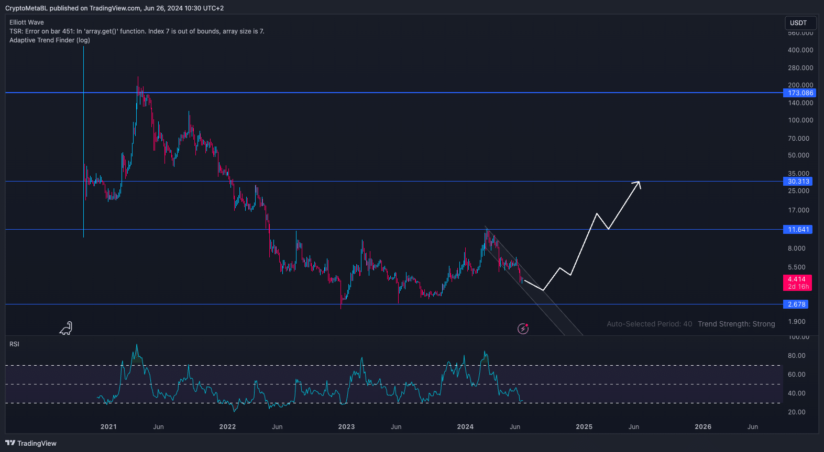The height and width of the screenshot is (452, 824).
Task: Click the Adaptive Trend Finder (log) label
Action: tap(50, 40)
